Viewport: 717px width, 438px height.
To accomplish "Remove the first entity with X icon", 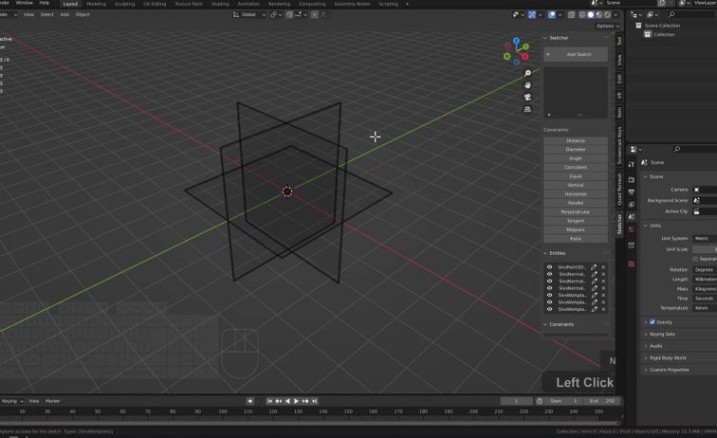I will click(x=603, y=267).
